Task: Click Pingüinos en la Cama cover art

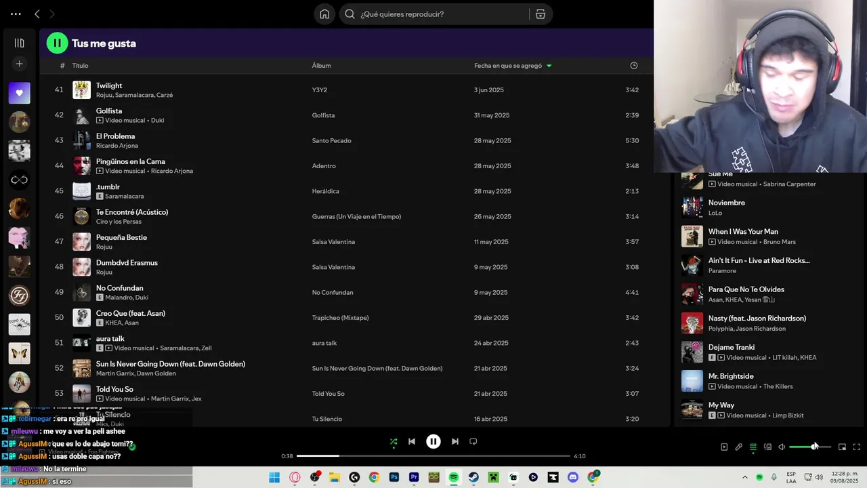Action: (81, 166)
